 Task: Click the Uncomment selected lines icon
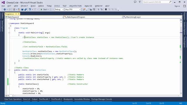101,9
